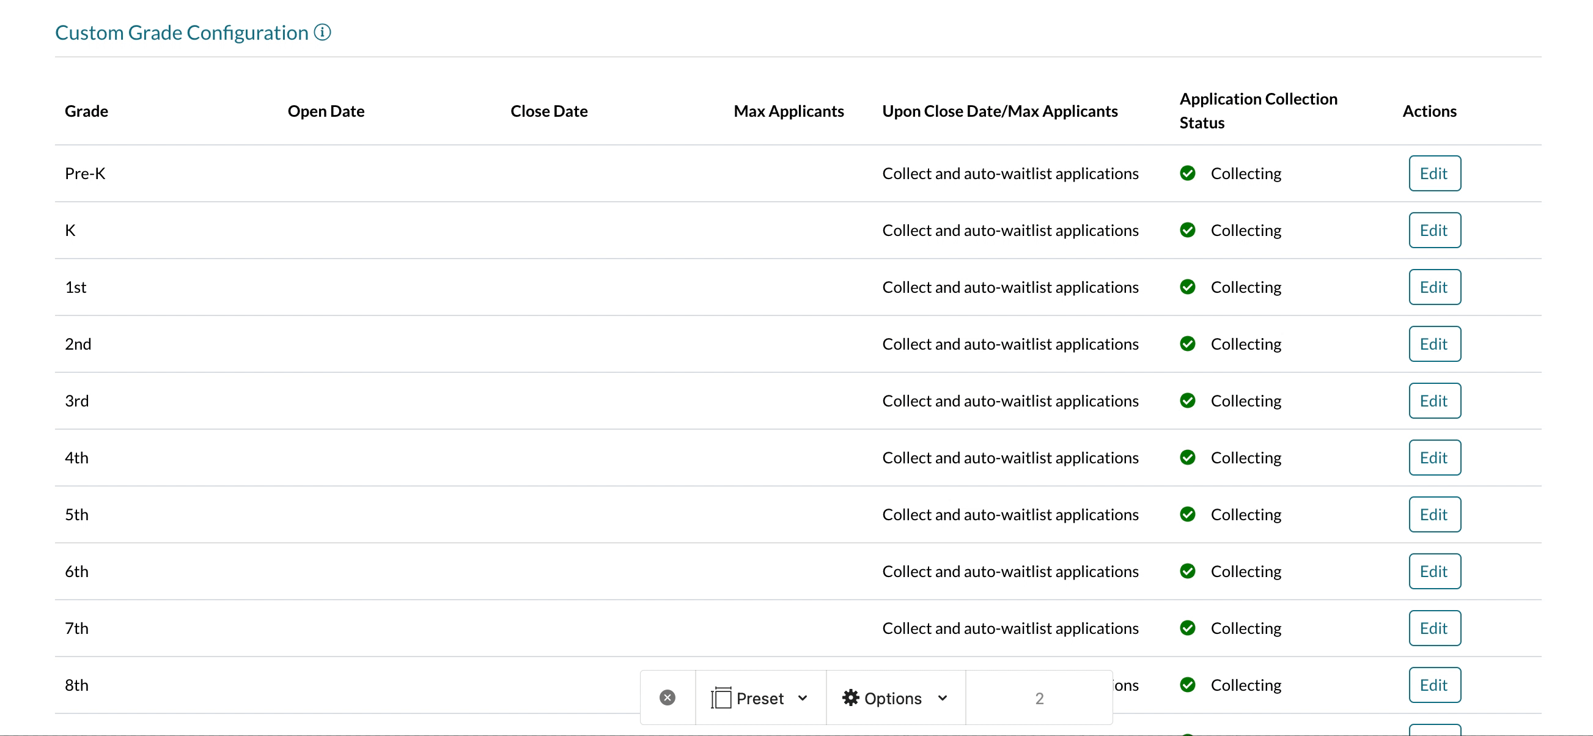Click Edit for the 7th grade row

pos(1434,628)
